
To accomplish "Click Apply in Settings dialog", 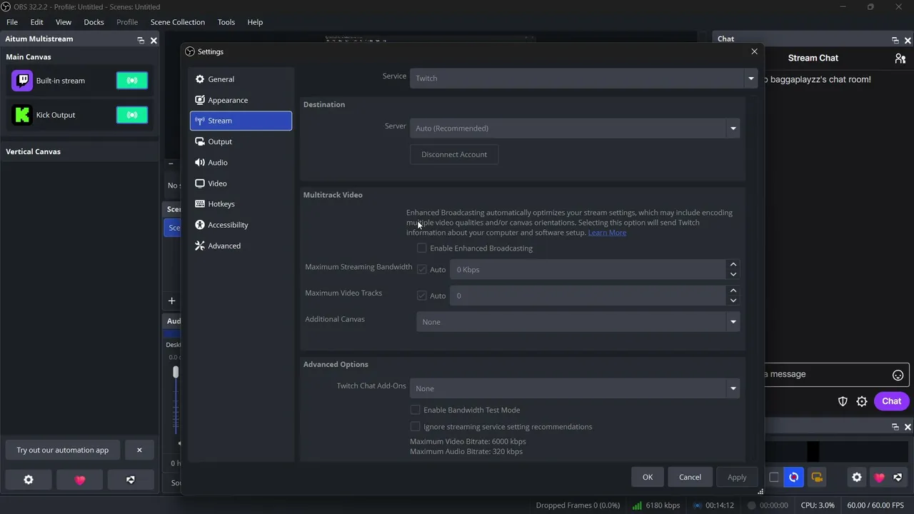I will click(x=737, y=477).
